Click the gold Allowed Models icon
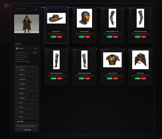Image resolution: width=162 pixels, height=139 pixels. coord(17,67)
